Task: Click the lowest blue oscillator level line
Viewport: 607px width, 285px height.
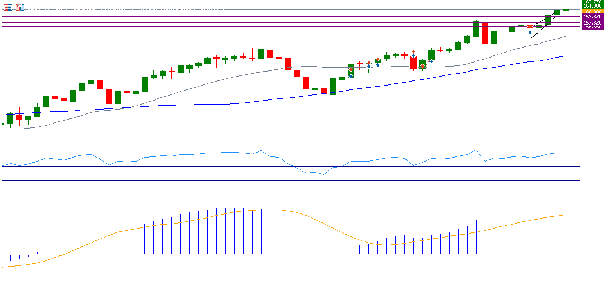Action: (x=280, y=180)
